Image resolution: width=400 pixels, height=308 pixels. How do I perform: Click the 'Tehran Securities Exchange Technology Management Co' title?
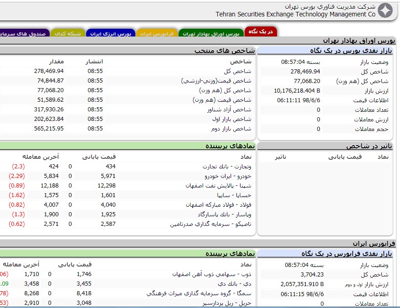click(295, 14)
